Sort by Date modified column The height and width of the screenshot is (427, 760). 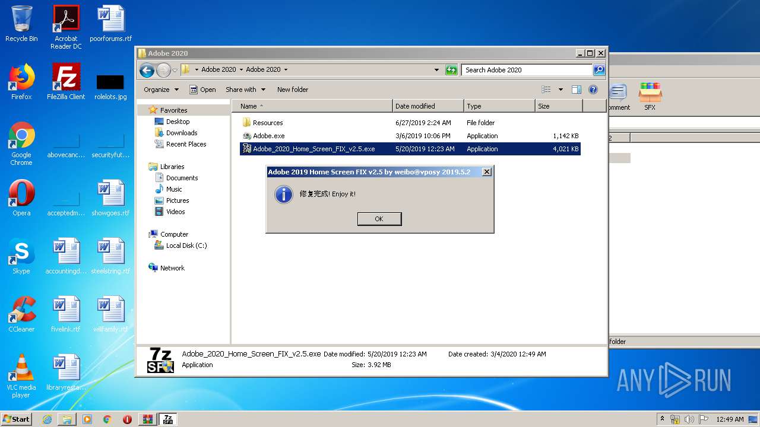click(428, 106)
